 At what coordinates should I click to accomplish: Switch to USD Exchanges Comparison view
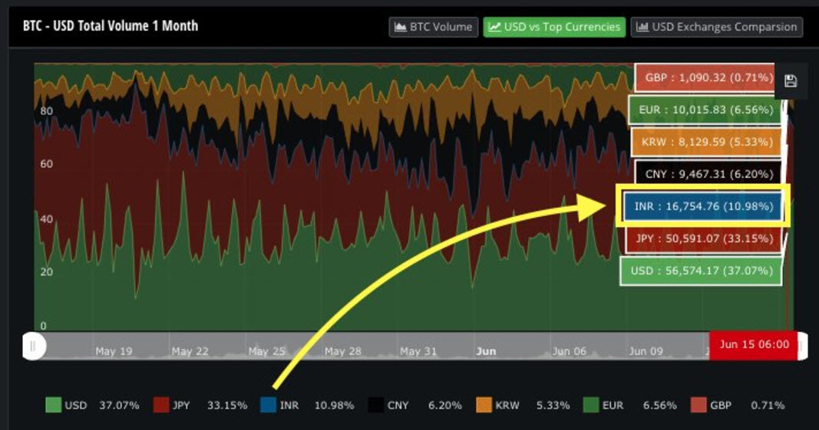[x=716, y=27]
